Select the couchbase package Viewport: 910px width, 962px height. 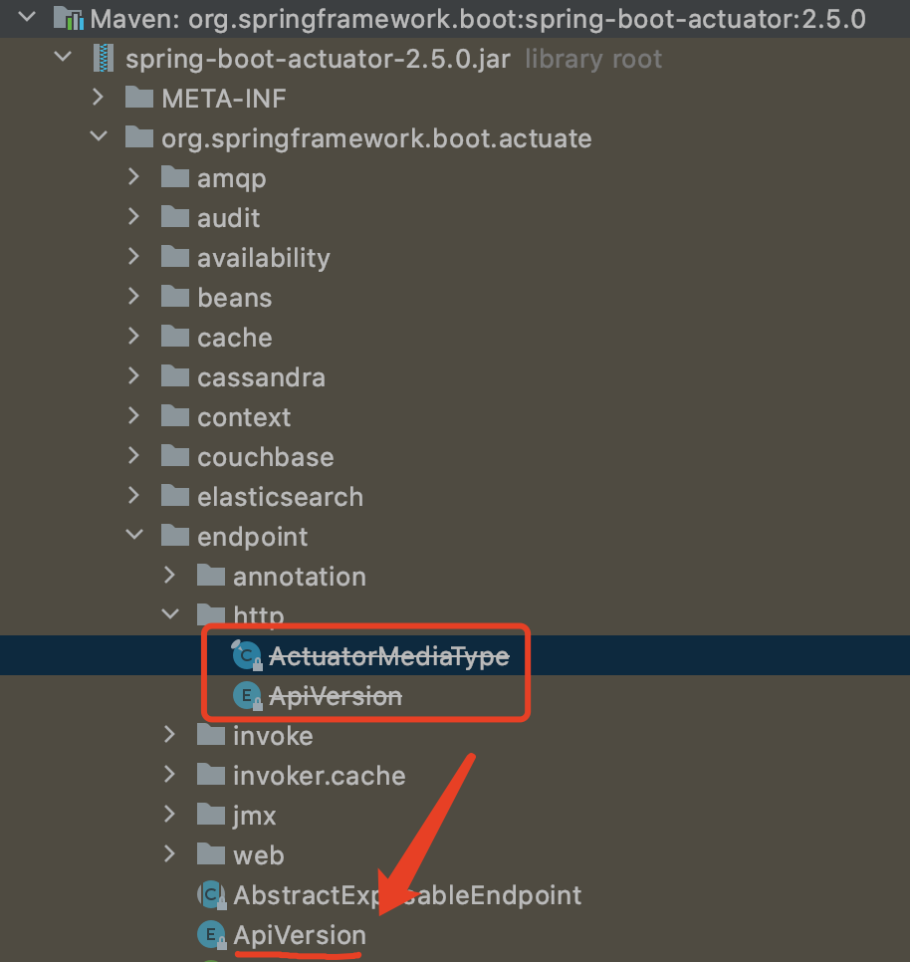[266, 457]
